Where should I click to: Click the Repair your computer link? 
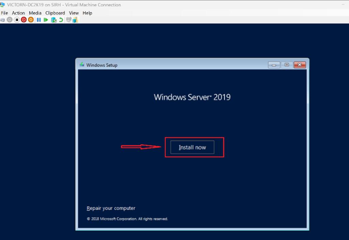(111, 208)
